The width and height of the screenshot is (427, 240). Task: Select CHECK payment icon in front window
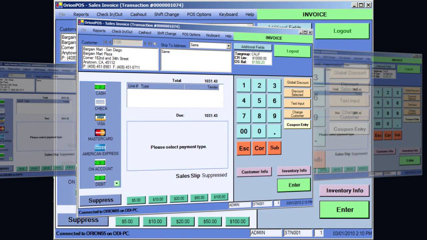coord(100,102)
